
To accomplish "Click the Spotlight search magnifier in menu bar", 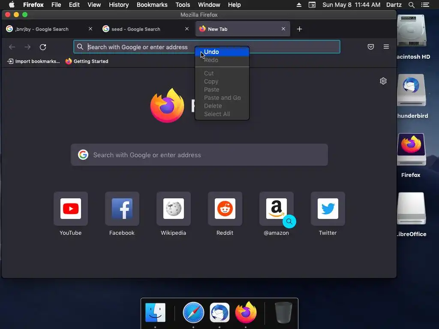I will (x=411, y=5).
